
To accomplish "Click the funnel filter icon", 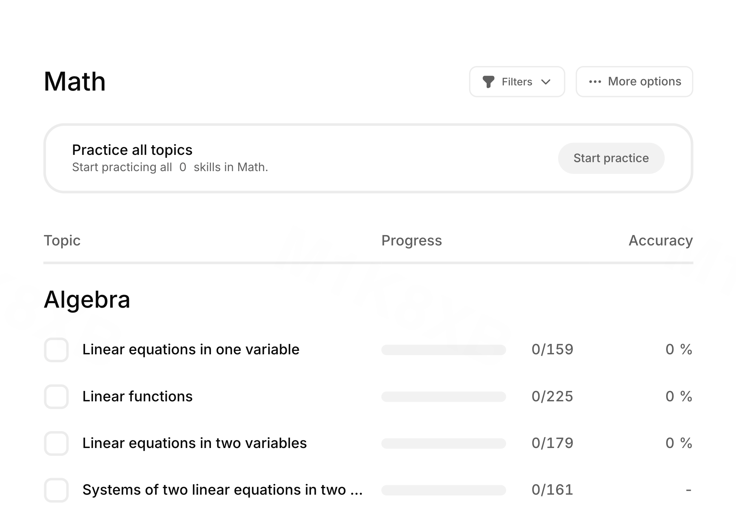I will [488, 82].
